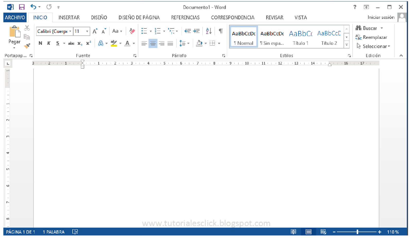Toggle strikethrough on the abc icon
Screen dimensions: 412x238
(71, 43)
